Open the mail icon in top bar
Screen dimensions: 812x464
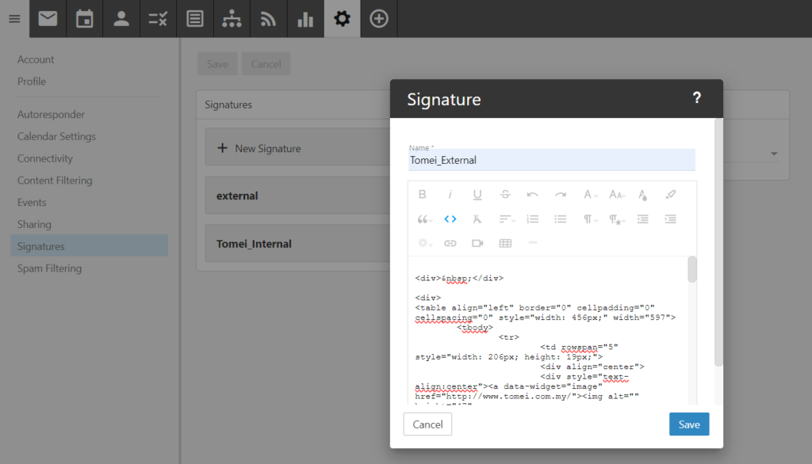(x=48, y=19)
